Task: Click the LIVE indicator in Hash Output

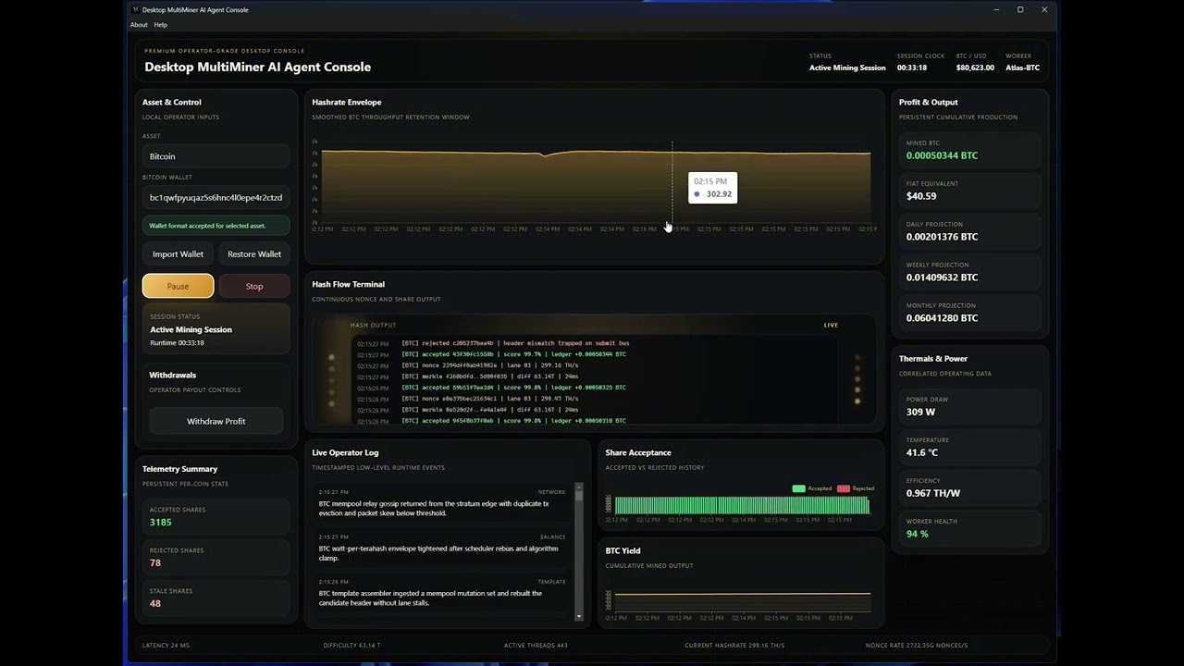Action: 831,325
